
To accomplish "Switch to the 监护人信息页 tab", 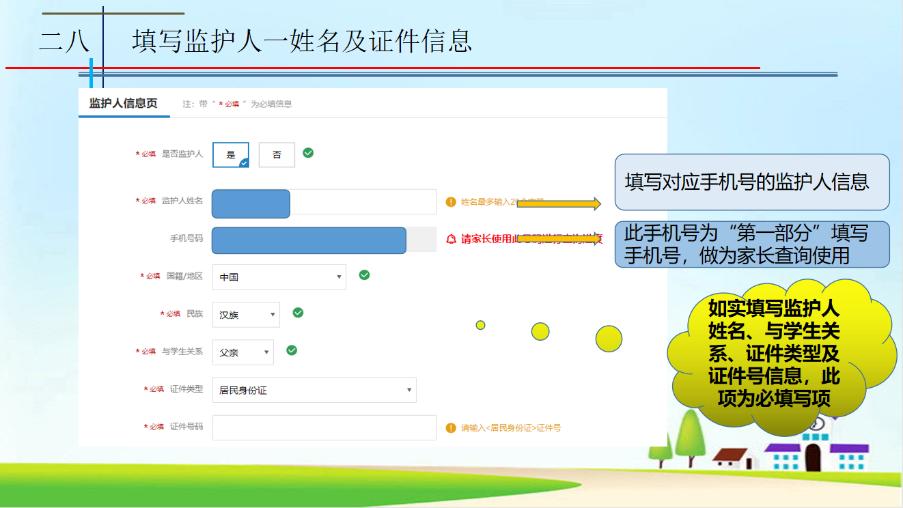I will point(124,104).
